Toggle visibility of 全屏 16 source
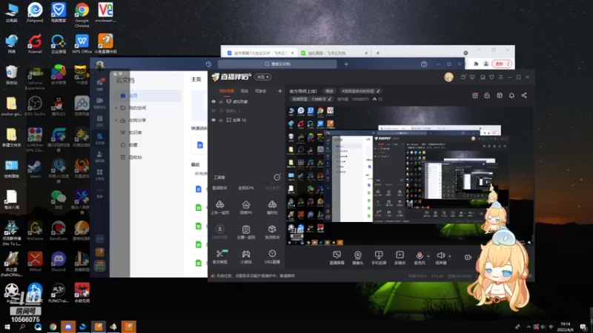The height and width of the screenshot is (333, 593). pos(213,120)
